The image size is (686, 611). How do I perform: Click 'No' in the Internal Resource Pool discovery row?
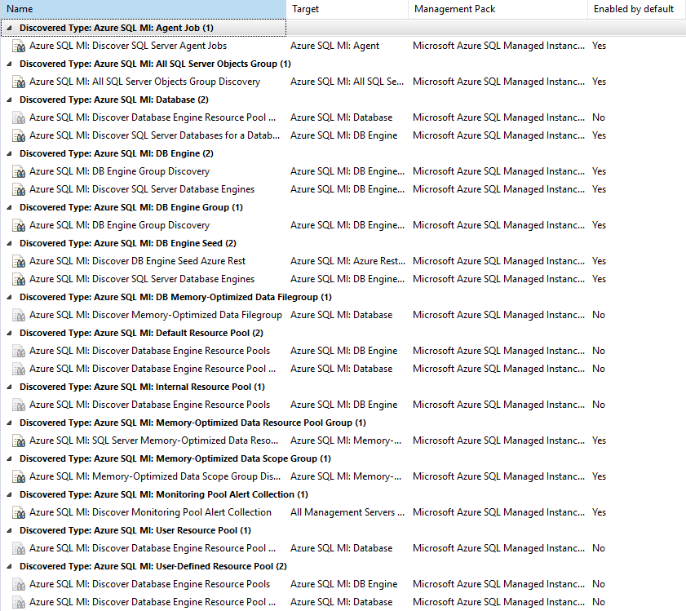coord(599,405)
